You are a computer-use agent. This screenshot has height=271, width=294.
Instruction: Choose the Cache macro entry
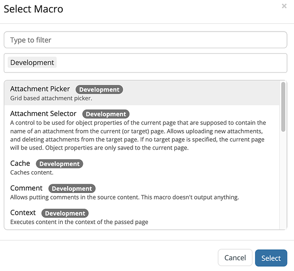tap(142, 167)
